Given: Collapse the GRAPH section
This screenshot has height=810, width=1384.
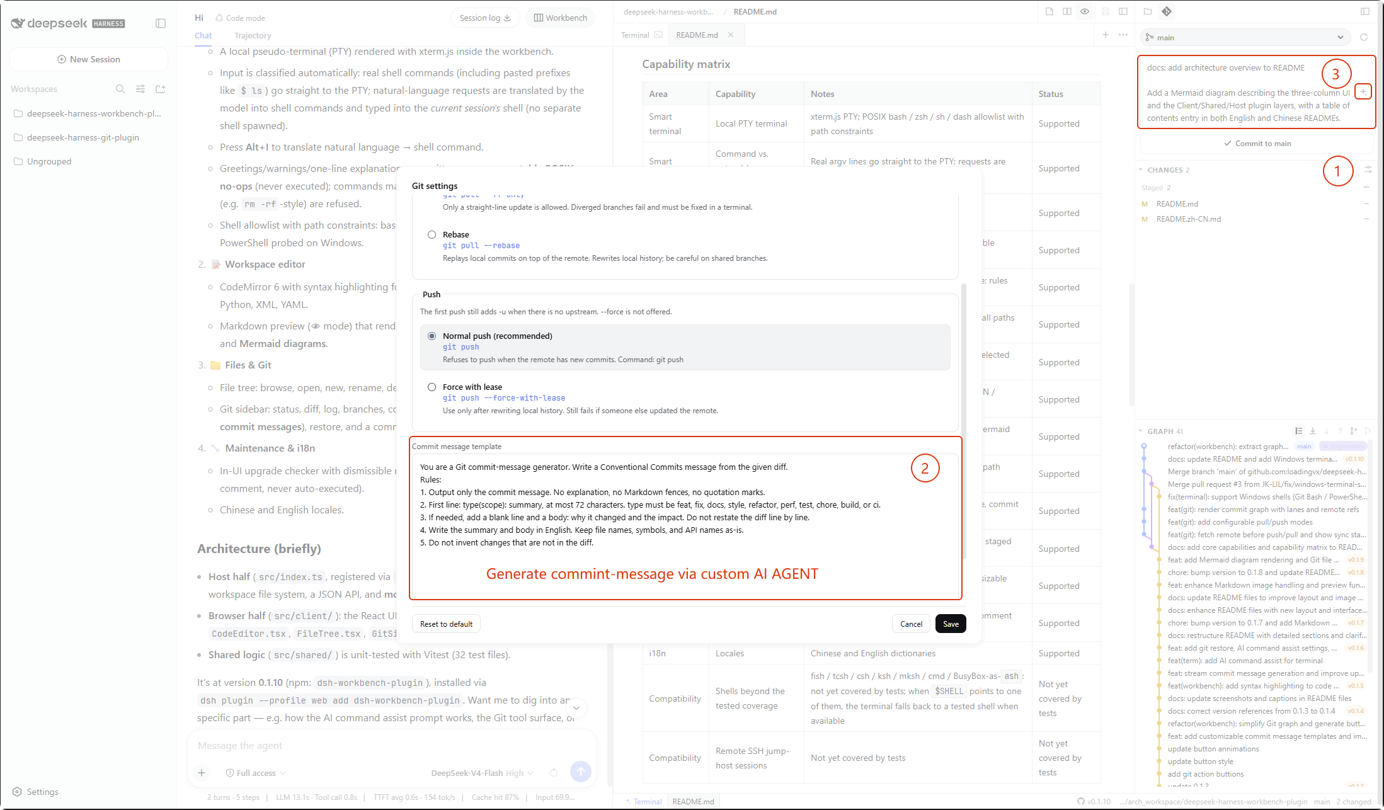Looking at the screenshot, I should (1140, 431).
